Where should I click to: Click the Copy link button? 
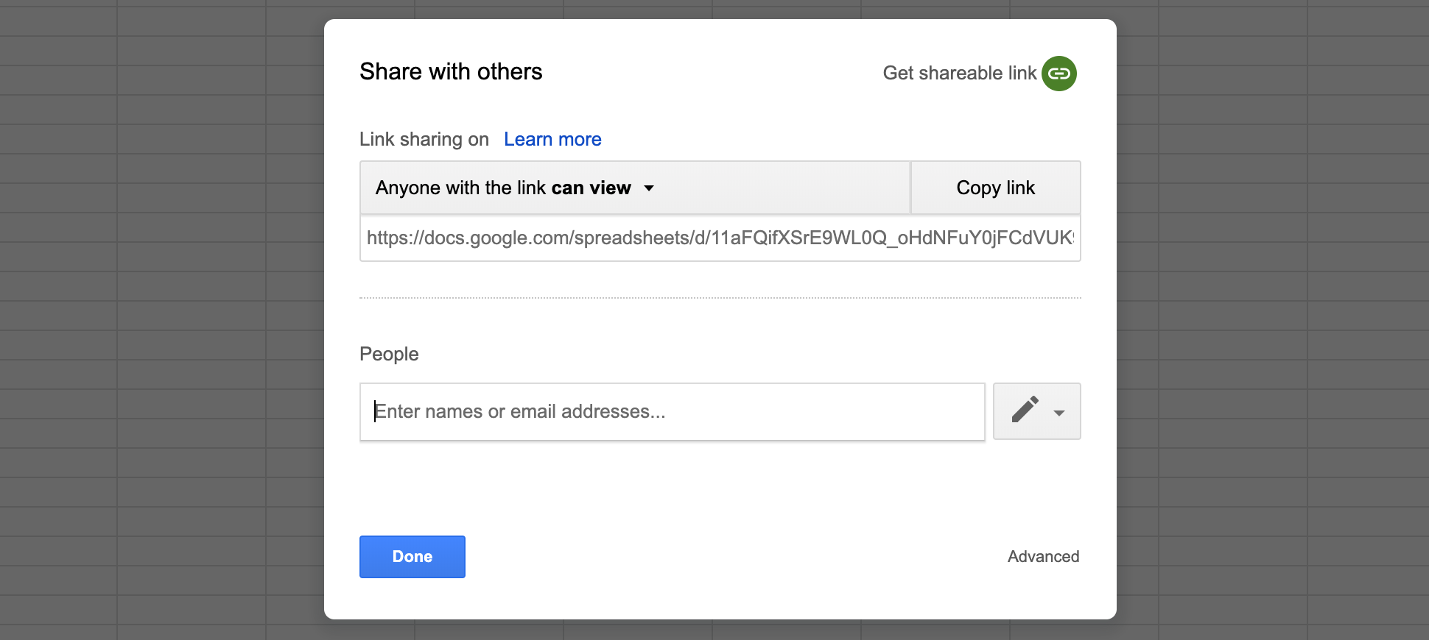(x=995, y=188)
